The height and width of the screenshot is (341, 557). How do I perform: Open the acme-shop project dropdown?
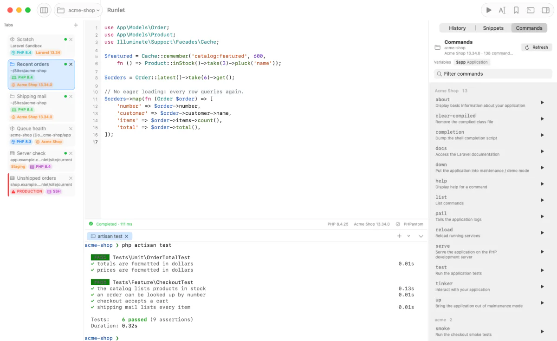(78, 10)
